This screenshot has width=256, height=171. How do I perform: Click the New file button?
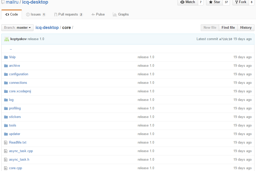coord(210,28)
